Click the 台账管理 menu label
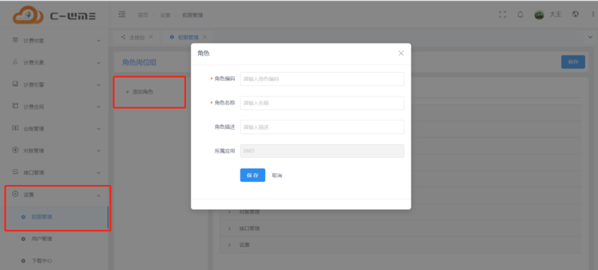 [x=34, y=129]
